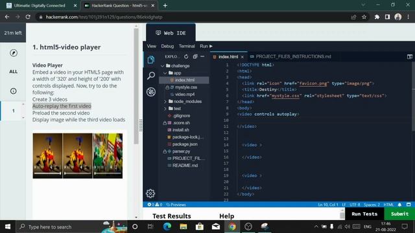Click Ln 10, Col 1 cursor position
Image resolution: width=415 pixels, height=233 pixels.
[x=328, y=205]
